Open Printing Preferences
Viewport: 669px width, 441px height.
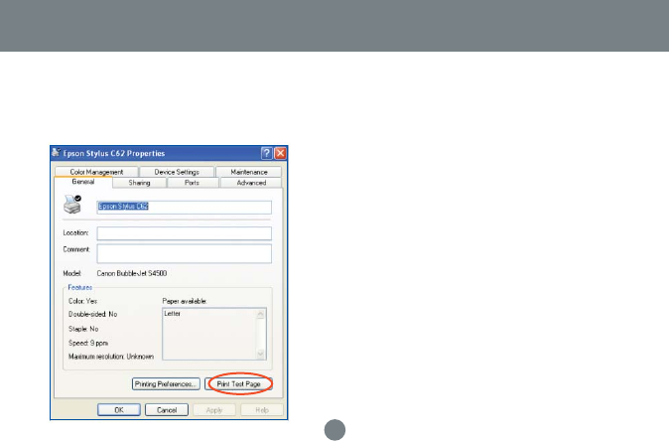tap(166, 384)
